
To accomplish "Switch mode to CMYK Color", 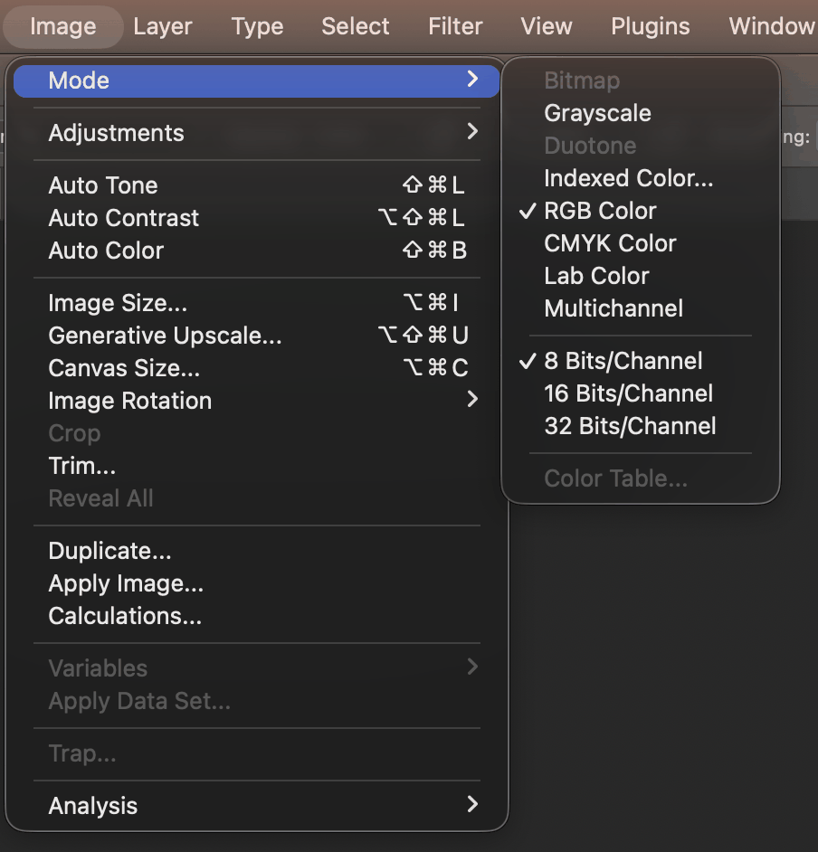I will click(641, 243).
